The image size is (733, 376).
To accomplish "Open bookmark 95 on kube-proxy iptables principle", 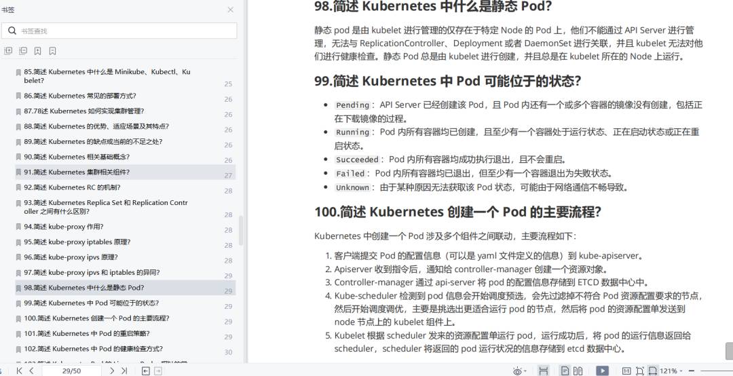I will pos(126,242).
